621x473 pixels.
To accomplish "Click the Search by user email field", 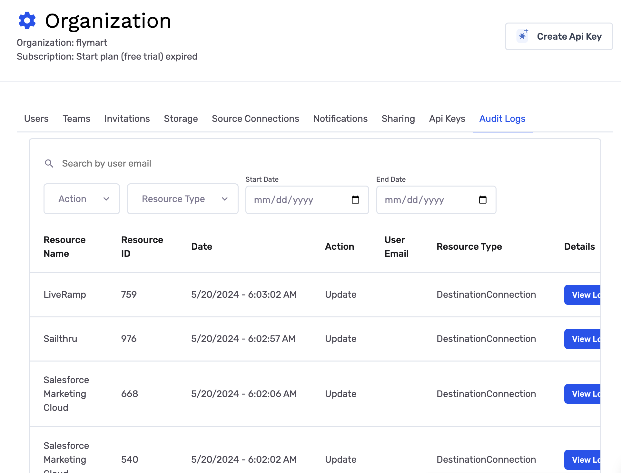I will tap(106, 163).
